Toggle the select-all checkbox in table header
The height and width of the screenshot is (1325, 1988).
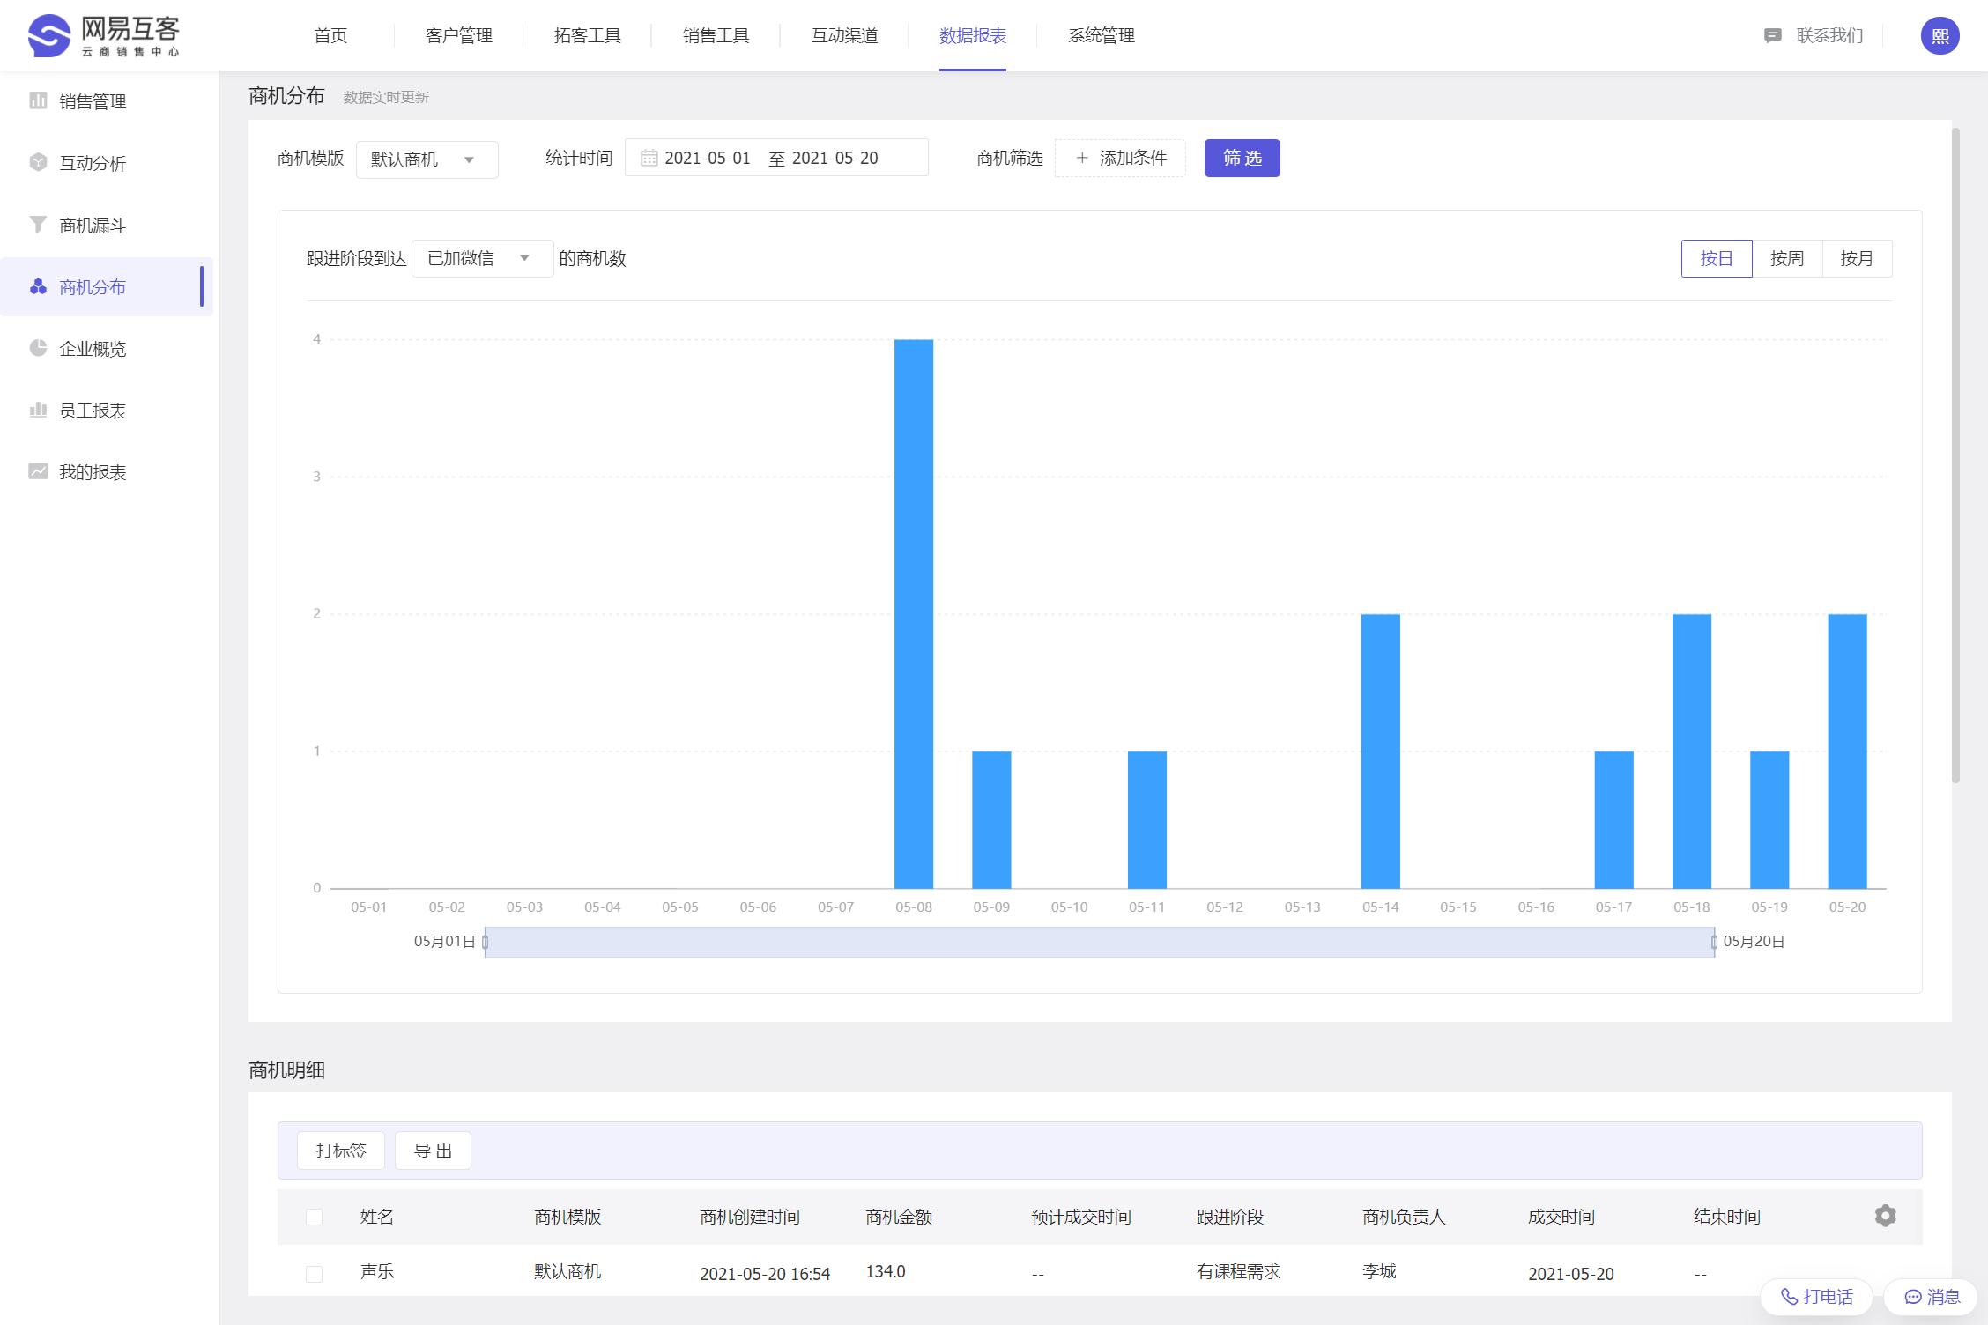(314, 1217)
